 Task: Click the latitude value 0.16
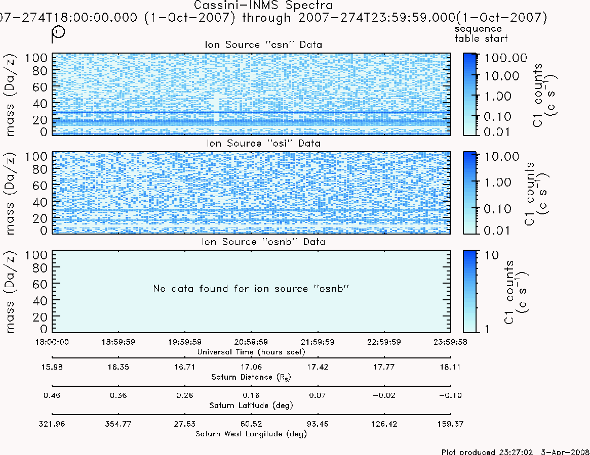coord(251,395)
